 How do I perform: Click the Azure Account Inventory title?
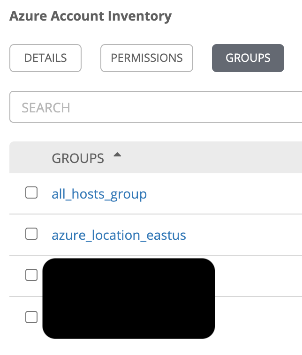point(91,16)
